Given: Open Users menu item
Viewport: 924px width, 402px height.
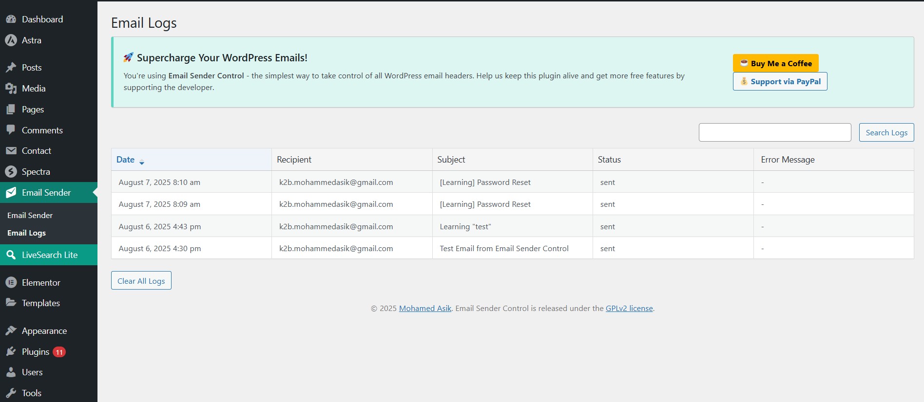Looking at the screenshot, I should coord(49,372).
